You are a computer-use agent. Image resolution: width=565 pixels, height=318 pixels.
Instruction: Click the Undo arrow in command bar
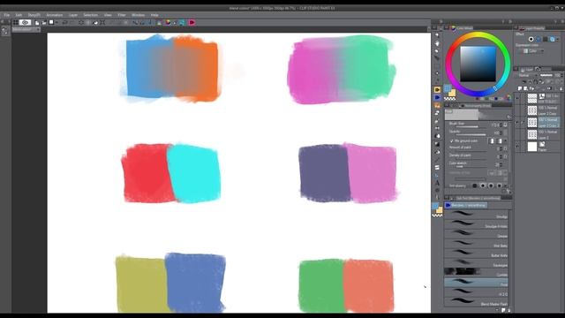[64, 23]
